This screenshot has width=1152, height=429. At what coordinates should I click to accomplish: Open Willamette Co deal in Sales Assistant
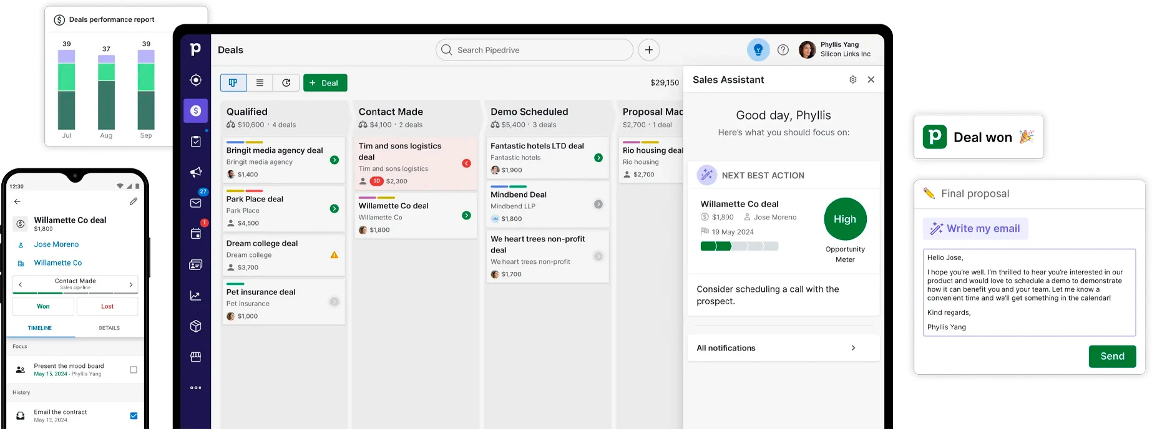(x=740, y=204)
